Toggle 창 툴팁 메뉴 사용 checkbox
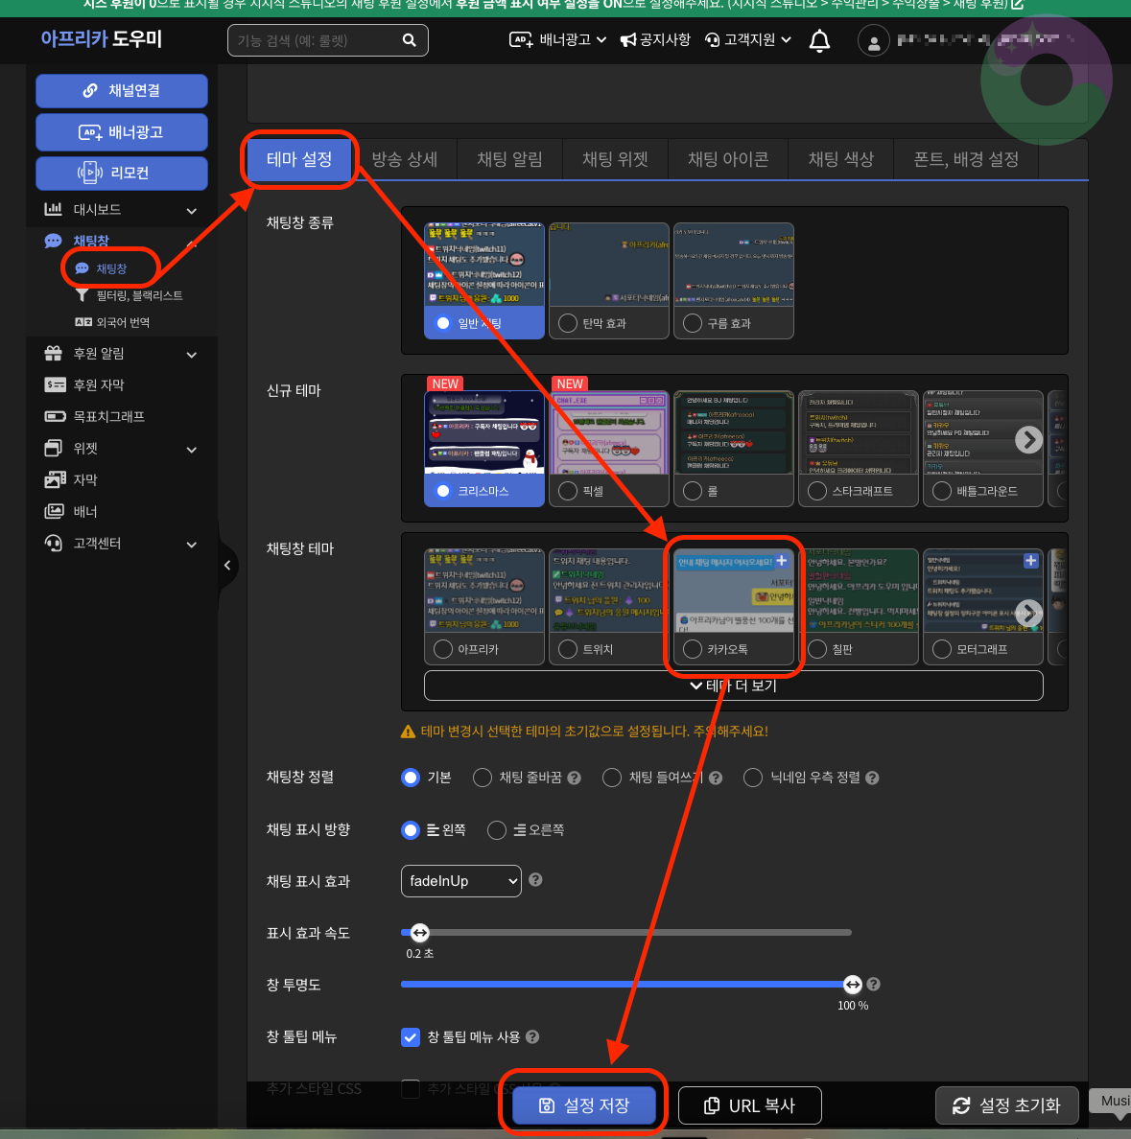The image size is (1131, 1139). tap(411, 1036)
